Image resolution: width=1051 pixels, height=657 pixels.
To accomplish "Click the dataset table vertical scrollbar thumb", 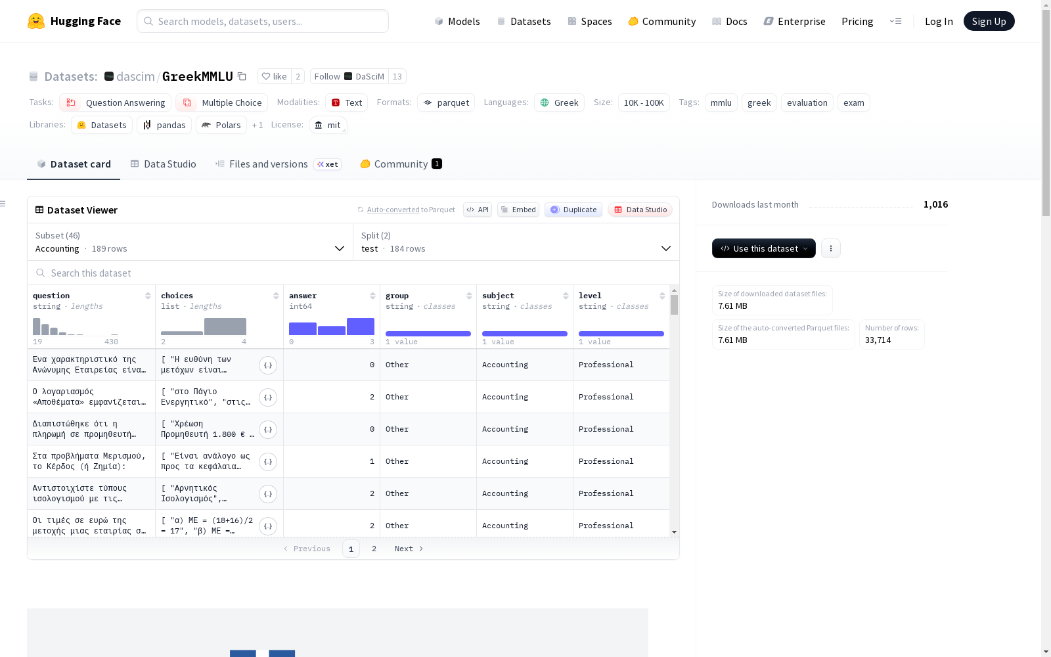I will [x=674, y=305].
